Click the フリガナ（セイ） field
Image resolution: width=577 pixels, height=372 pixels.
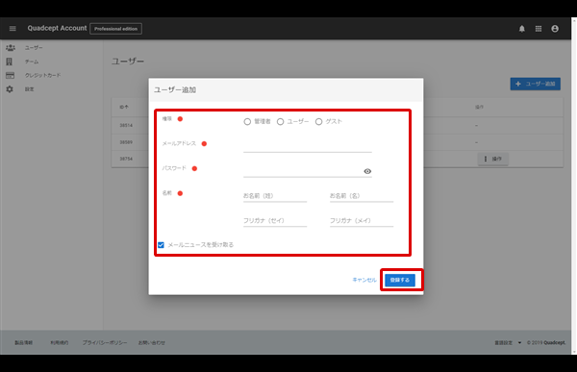[275, 220]
